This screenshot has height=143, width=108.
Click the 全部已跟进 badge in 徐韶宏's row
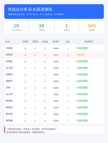pos(82,61)
